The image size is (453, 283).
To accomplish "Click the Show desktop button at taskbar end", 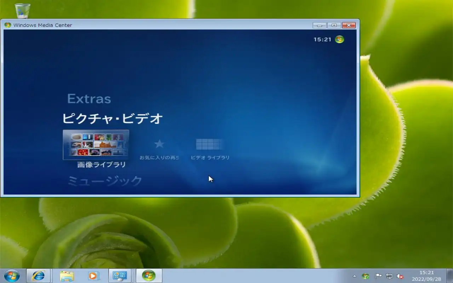I will (449, 276).
